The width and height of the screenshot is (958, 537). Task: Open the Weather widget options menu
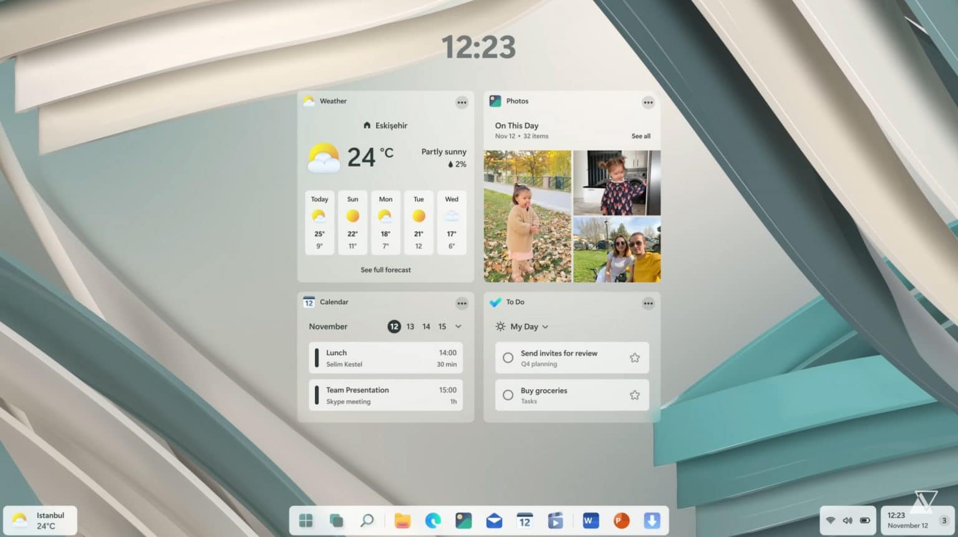click(x=462, y=103)
